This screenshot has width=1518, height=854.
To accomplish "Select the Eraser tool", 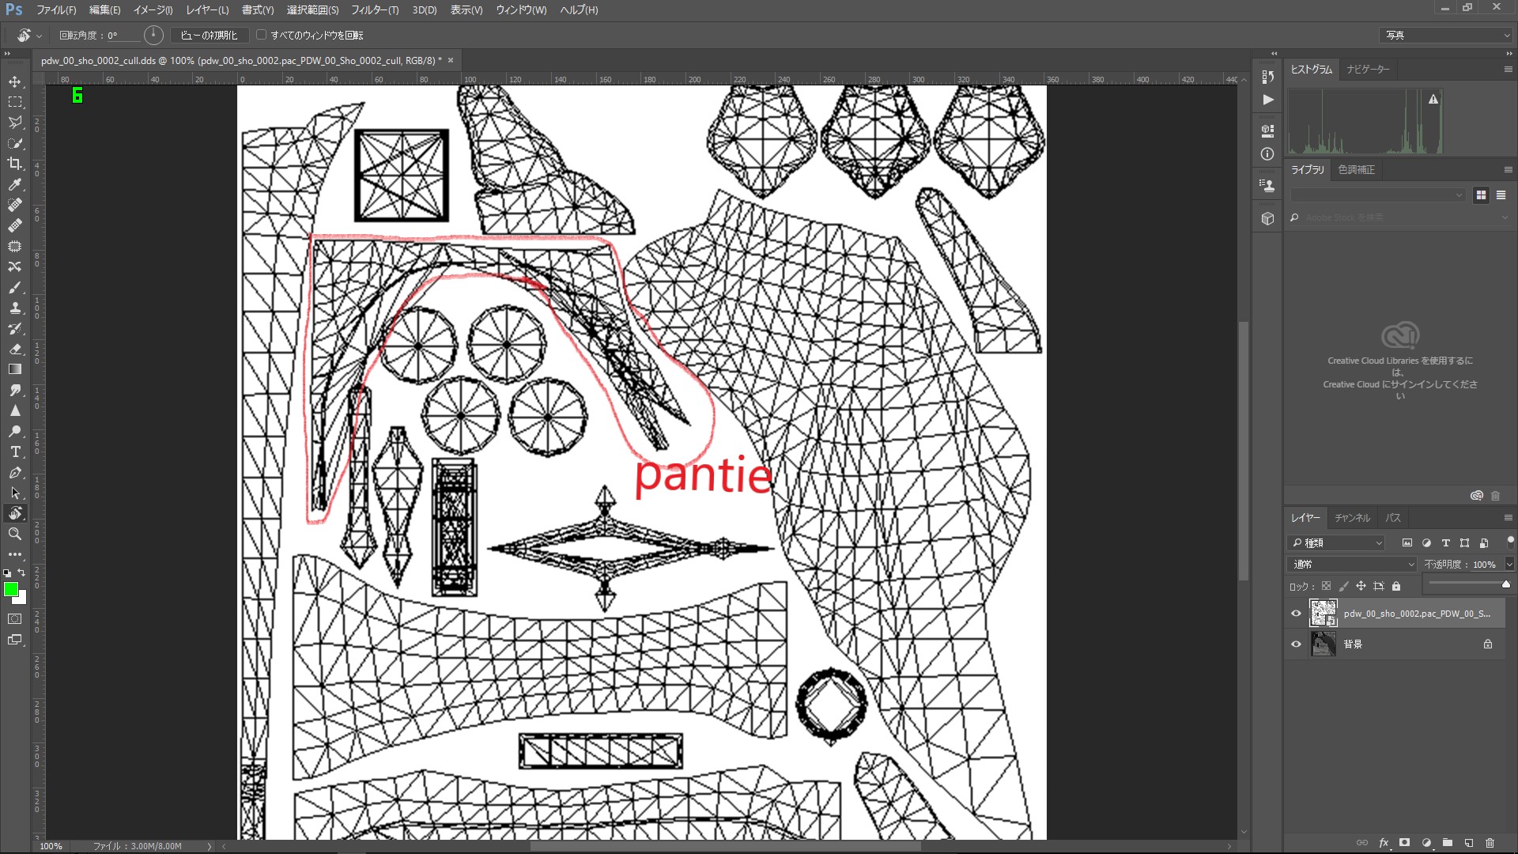I will (15, 349).
